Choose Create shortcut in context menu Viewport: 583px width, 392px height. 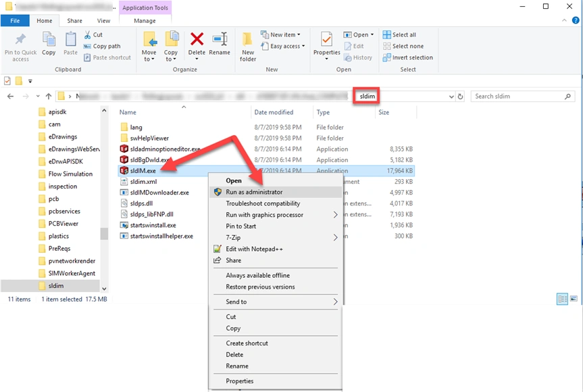(276, 343)
